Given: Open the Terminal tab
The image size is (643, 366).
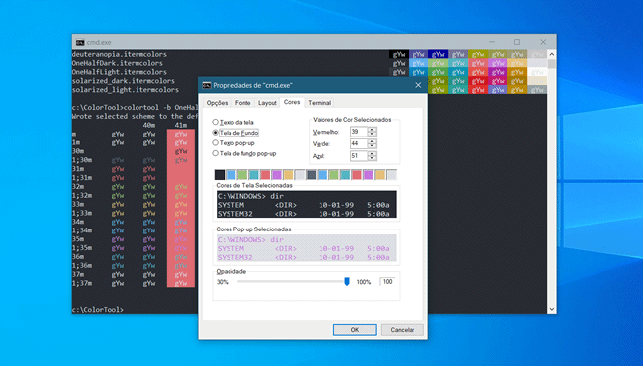Looking at the screenshot, I should 320,103.
